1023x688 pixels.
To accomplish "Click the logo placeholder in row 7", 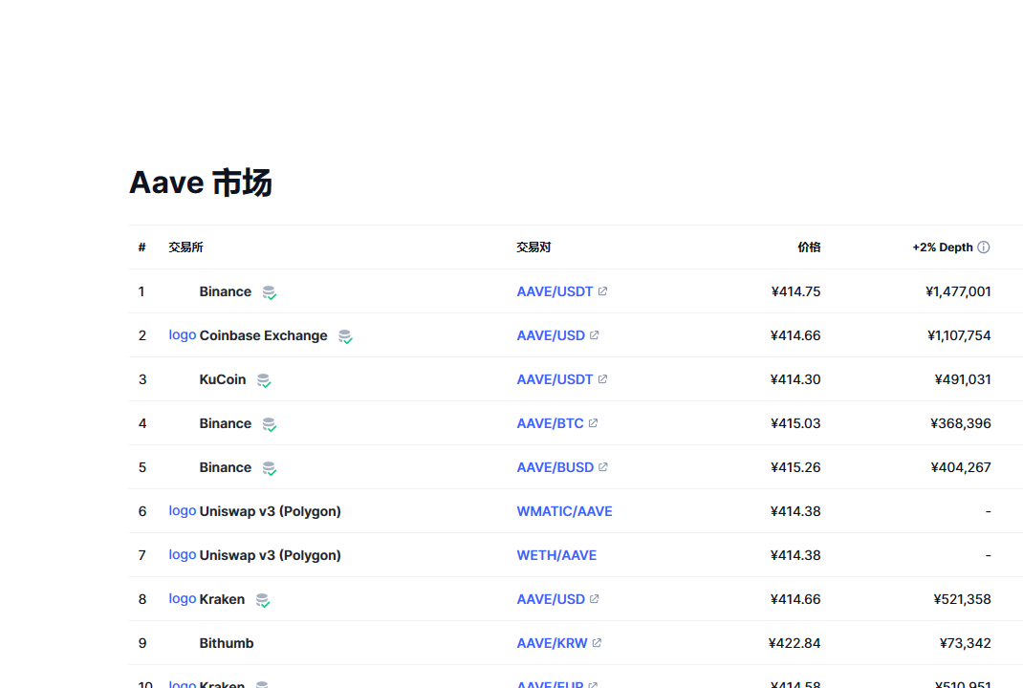I will point(182,554).
